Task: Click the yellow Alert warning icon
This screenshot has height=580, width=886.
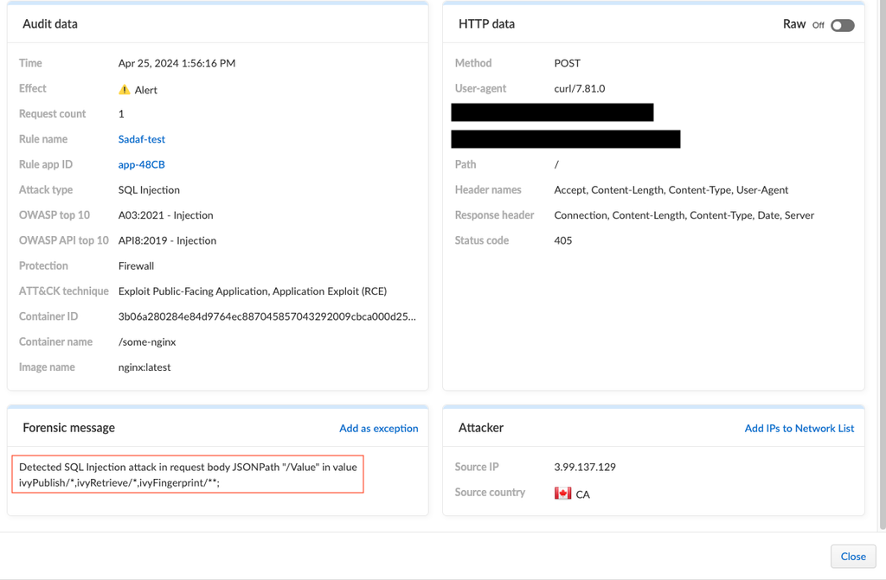Action: [x=125, y=90]
